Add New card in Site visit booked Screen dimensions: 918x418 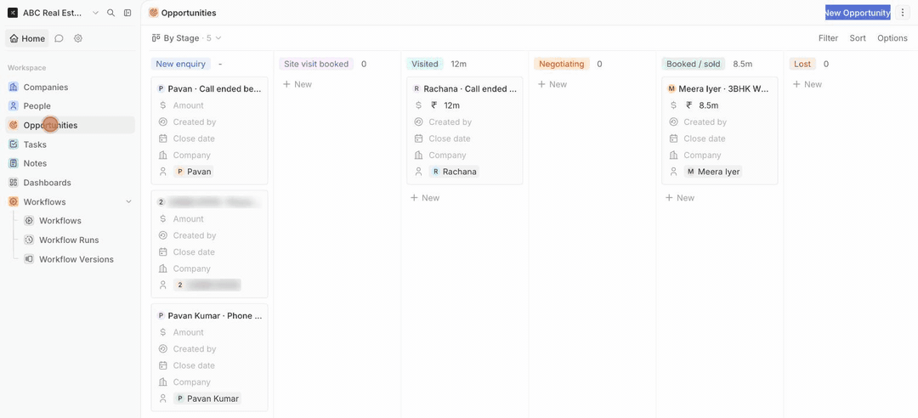tap(297, 84)
